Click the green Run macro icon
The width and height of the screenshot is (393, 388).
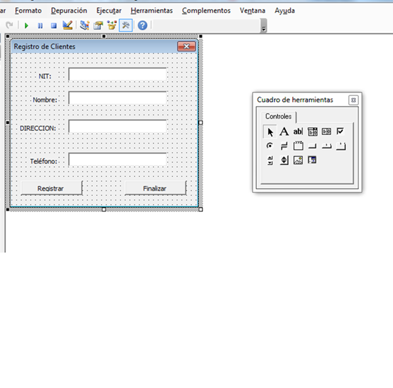pos(27,26)
